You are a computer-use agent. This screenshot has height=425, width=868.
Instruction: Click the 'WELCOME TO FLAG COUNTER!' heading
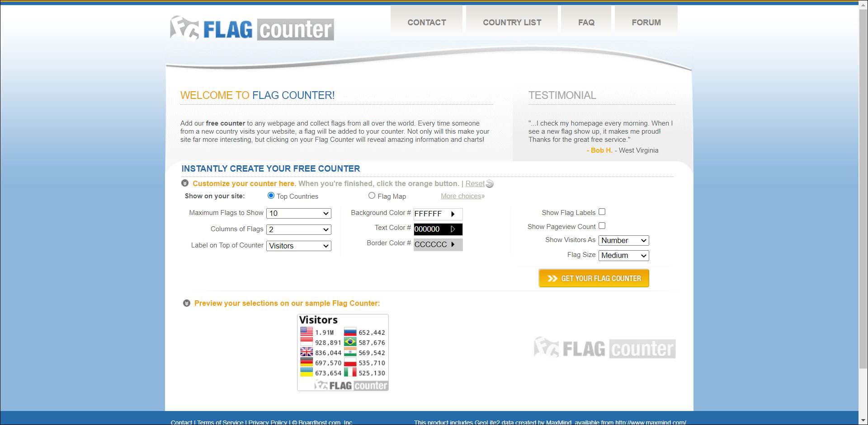[257, 95]
